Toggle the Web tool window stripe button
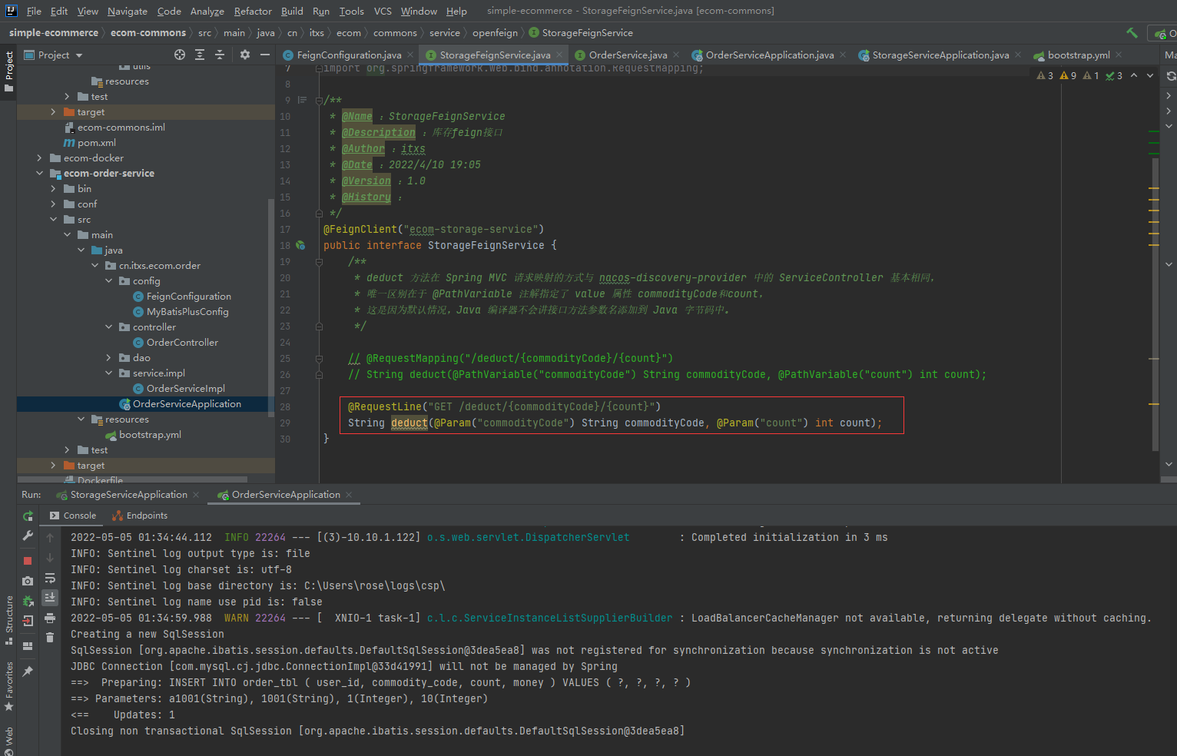 (8, 741)
